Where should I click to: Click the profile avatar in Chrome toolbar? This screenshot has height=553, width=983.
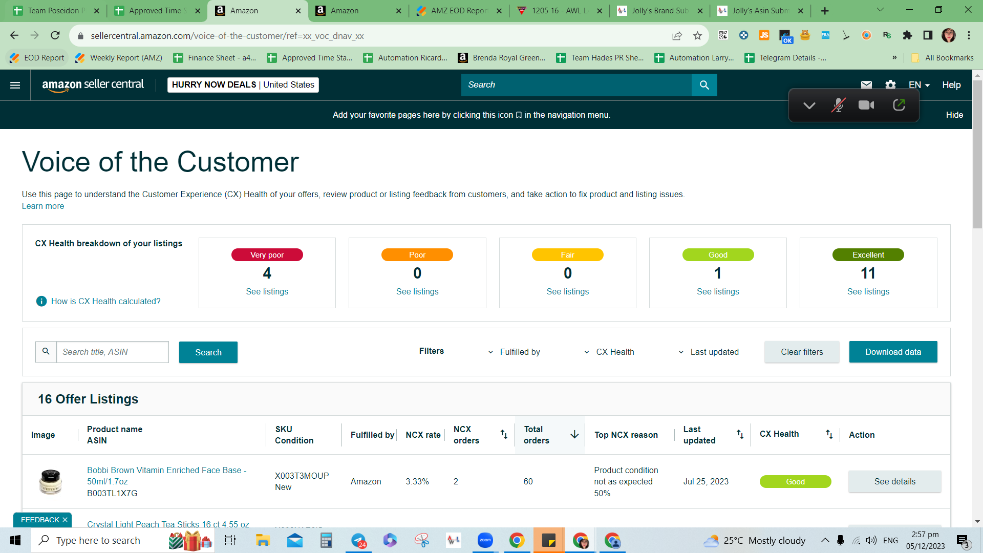coord(949,35)
